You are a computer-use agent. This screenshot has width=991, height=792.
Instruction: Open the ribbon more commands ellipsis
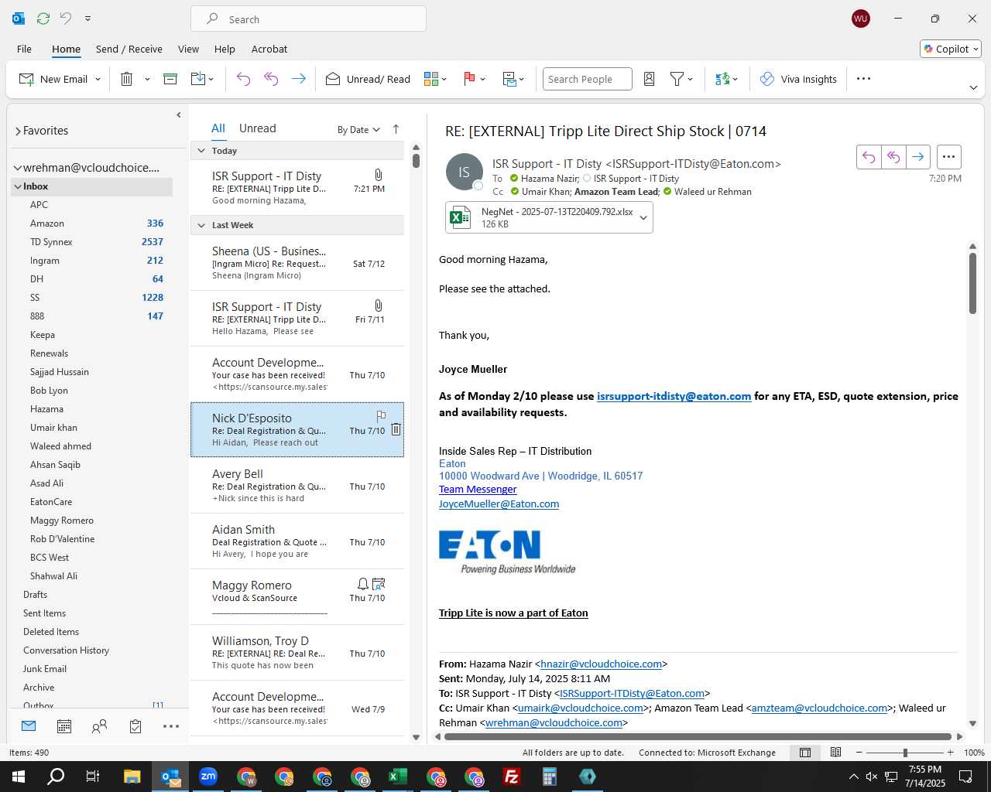pyautogui.click(x=864, y=79)
